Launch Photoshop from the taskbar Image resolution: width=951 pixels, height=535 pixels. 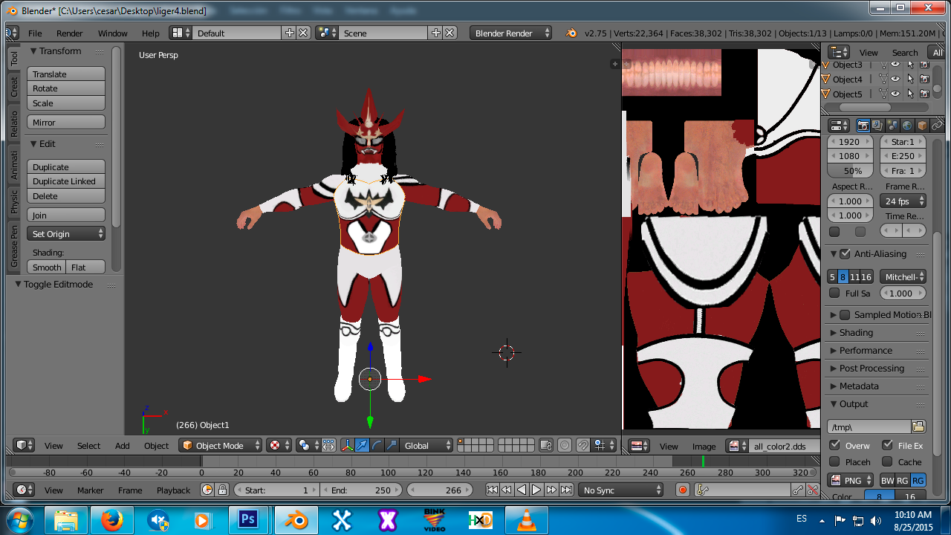[249, 519]
